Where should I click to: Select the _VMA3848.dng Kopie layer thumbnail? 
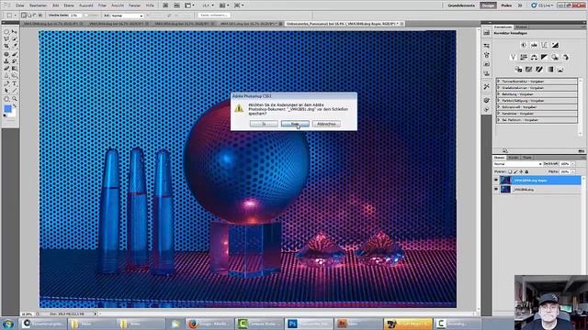(x=505, y=181)
